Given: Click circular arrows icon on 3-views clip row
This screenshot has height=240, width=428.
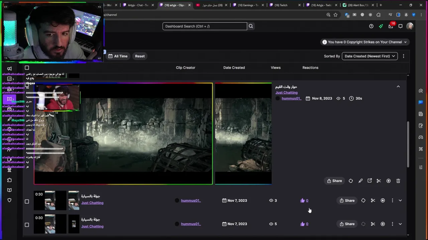Looking at the screenshot, I should (x=363, y=200).
